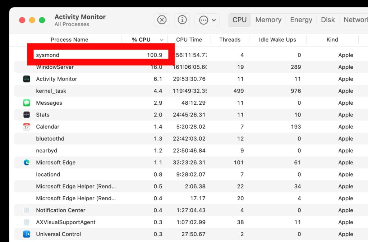
Task: Click the % CPU sort chevron
Action: click(161, 40)
